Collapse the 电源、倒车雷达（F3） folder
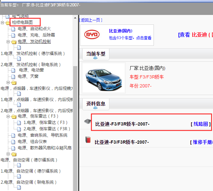 tap(8, 116)
